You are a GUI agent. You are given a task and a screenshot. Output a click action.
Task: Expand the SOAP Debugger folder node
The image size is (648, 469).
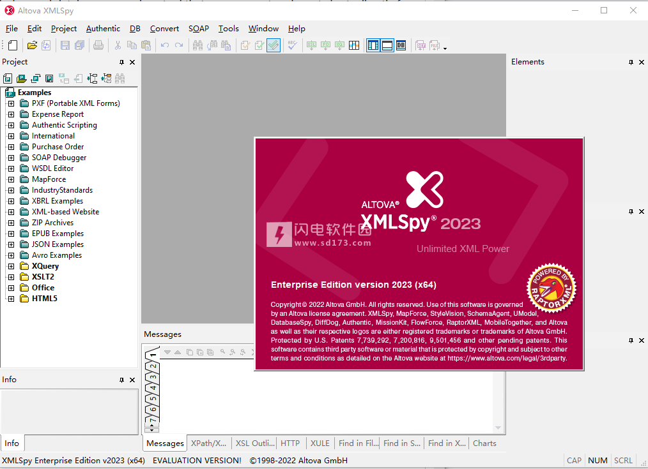click(x=11, y=158)
